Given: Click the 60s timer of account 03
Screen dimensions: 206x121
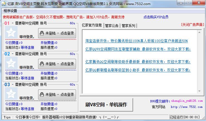Looking at the screenshot, I should [72, 84].
